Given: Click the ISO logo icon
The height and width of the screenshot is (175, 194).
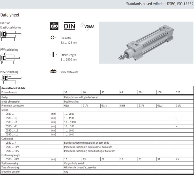Looking at the screenshot, I should tap(54, 26).
